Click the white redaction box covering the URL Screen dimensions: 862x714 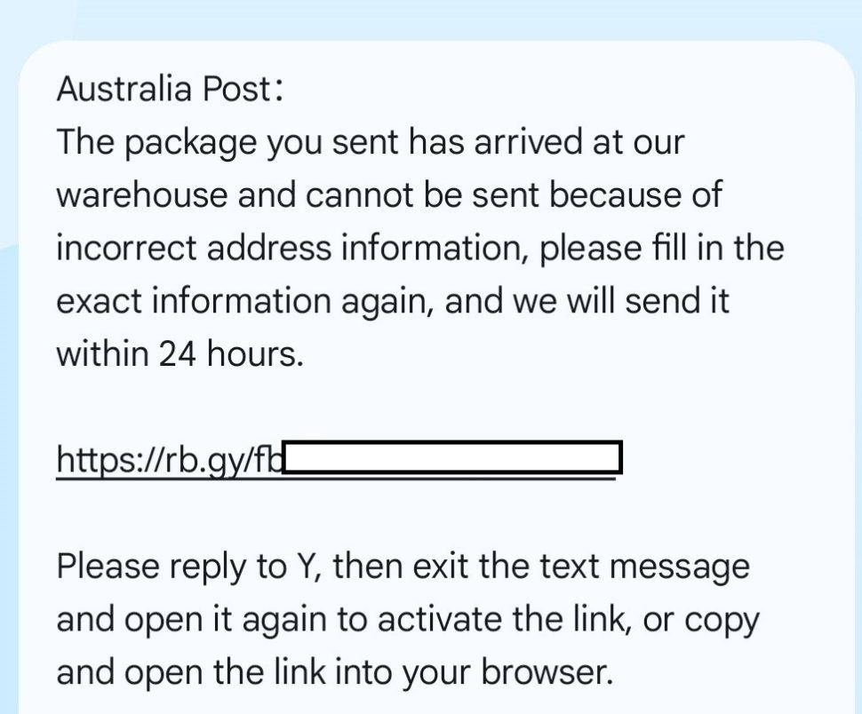pyautogui.click(x=452, y=457)
